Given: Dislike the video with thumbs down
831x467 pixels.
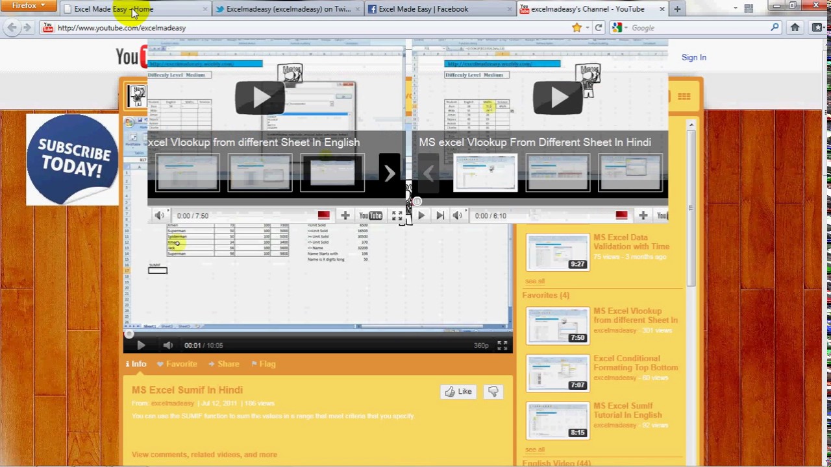Looking at the screenshot, I should (493, 392).
